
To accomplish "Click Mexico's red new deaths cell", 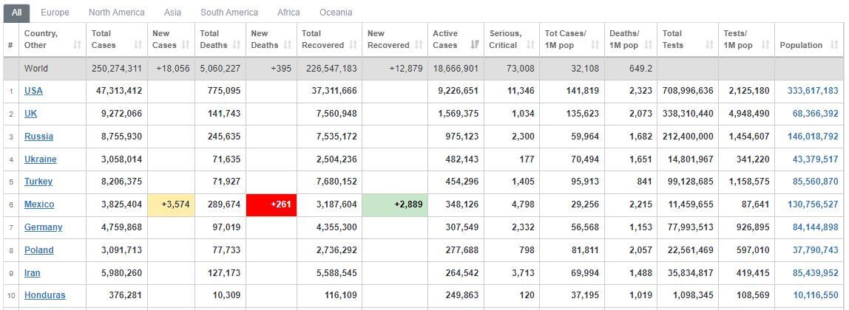I will (271, 204).
